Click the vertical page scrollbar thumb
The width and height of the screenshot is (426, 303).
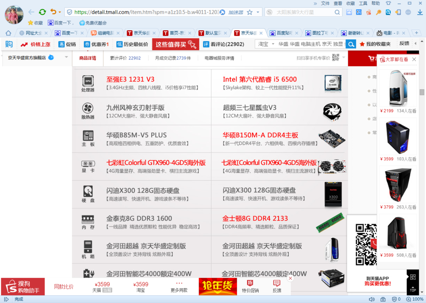click(x=422, y=92)
